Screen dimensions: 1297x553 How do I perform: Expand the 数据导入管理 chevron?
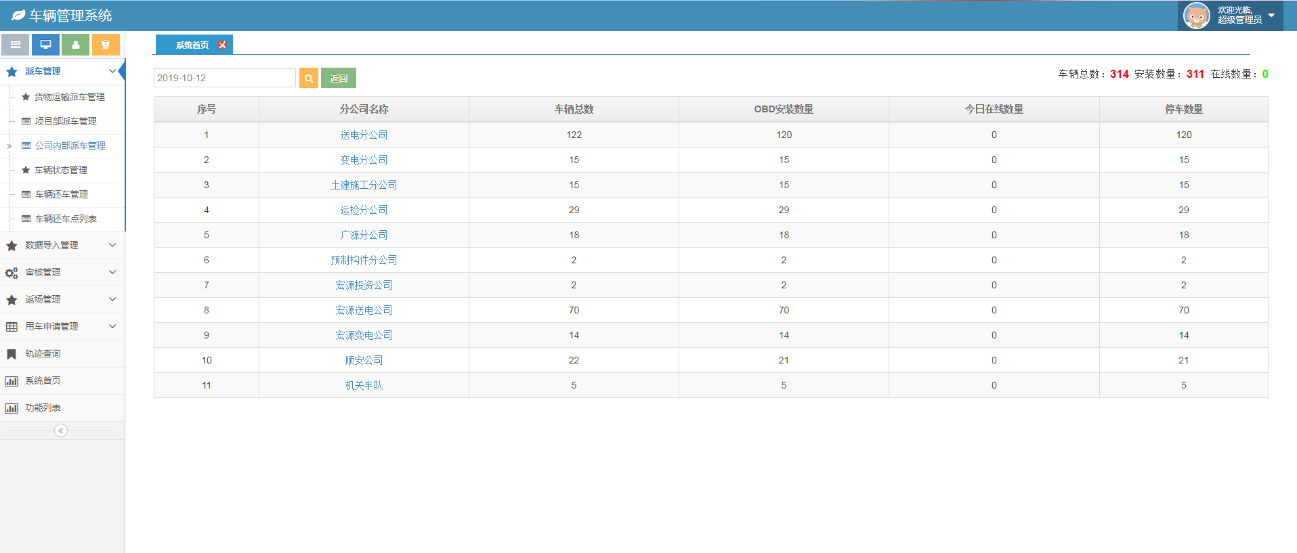pyautogui.click(x=112, y=245)
